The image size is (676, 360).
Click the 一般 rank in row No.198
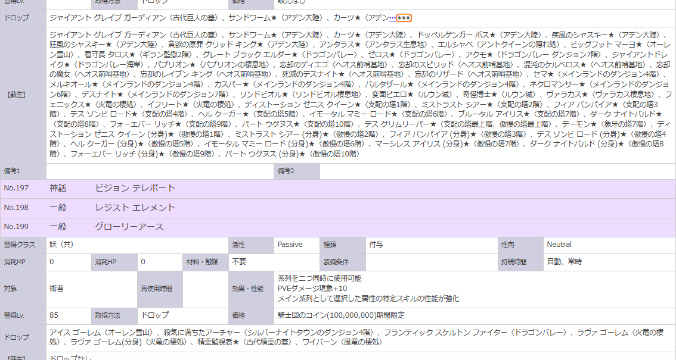point(58,207)
